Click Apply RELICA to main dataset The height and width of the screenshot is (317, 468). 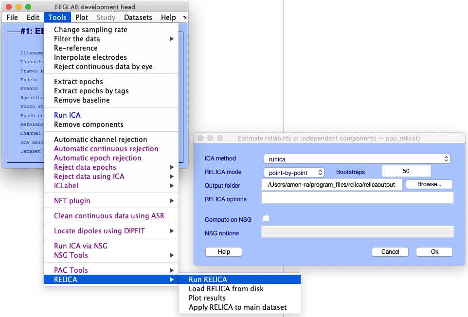coord(237,307)
